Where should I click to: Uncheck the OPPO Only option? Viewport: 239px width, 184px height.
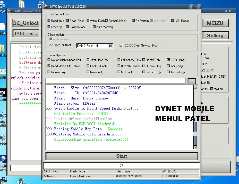pyautogui.click(x=168, y=60)
